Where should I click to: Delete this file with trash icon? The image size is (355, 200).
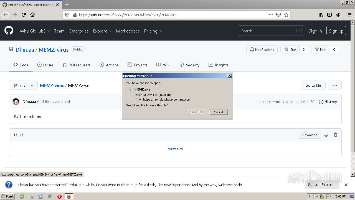pos(336,135)
